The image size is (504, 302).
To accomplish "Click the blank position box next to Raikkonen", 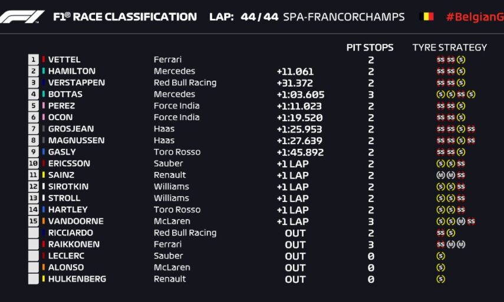I will point(34,244).
